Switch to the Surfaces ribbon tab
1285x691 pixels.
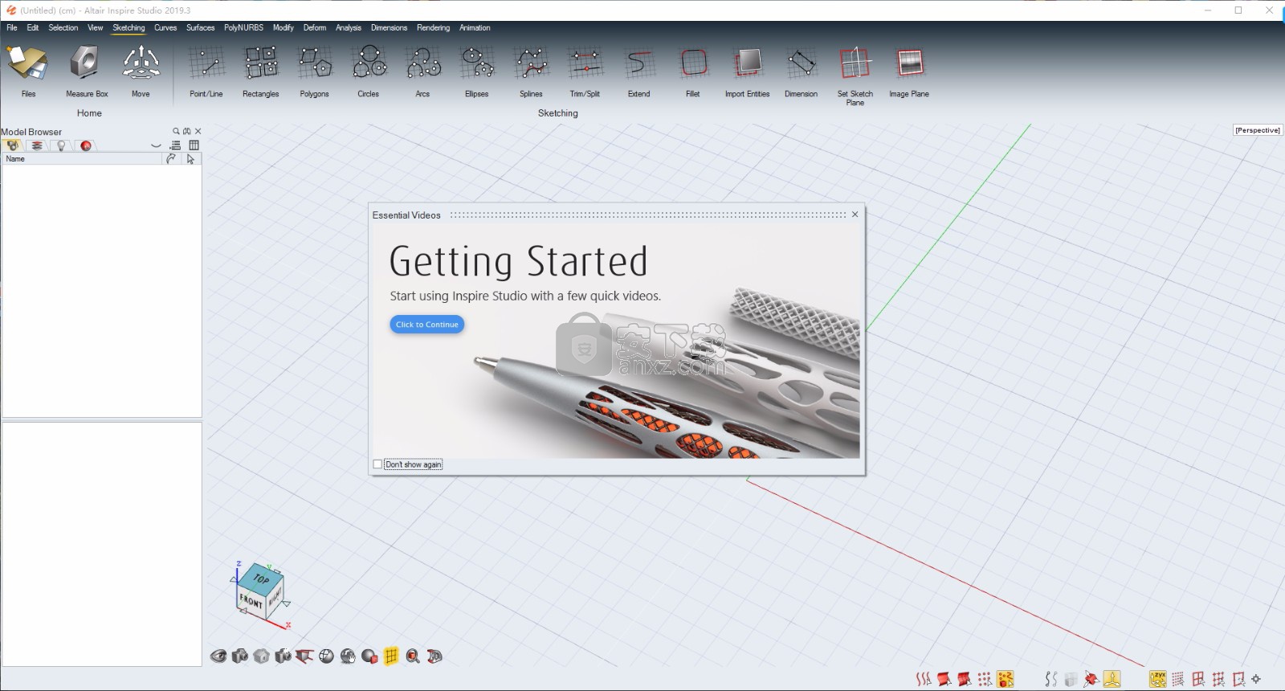(201, 27)
